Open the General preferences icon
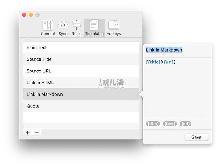 48,25
